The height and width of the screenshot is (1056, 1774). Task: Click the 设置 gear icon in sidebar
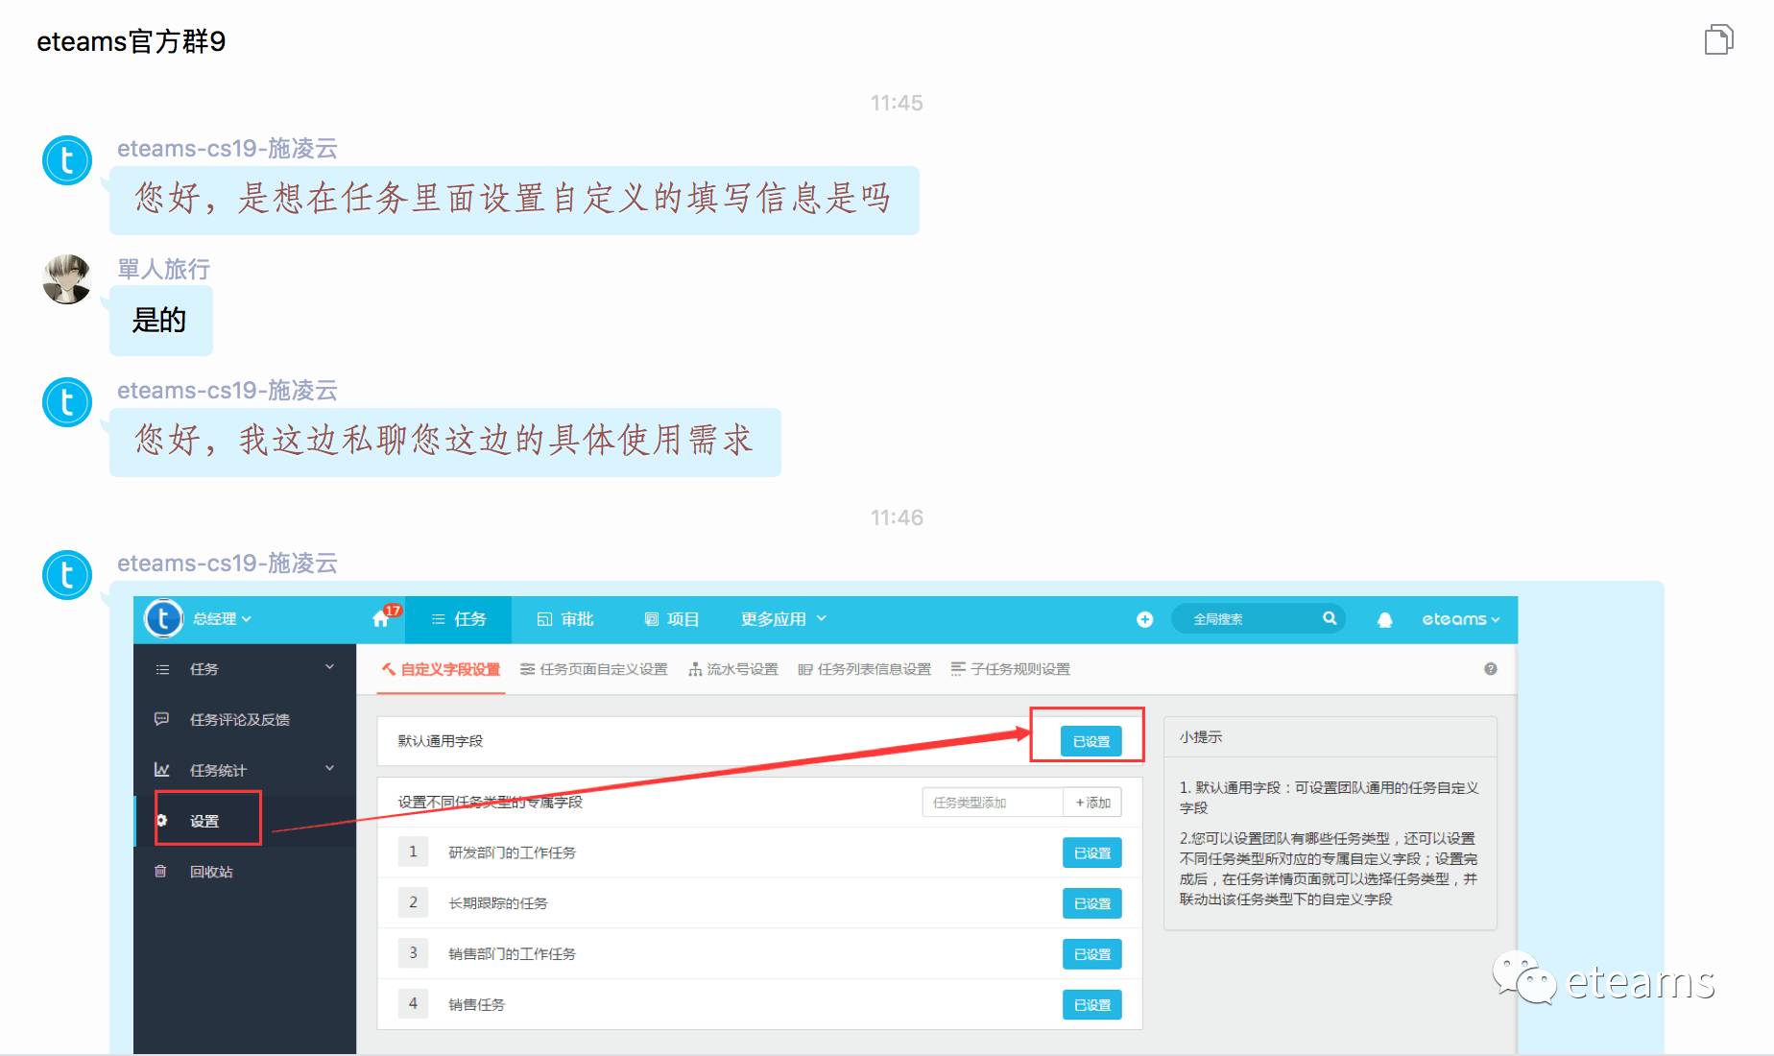click(x=162, y=821)
